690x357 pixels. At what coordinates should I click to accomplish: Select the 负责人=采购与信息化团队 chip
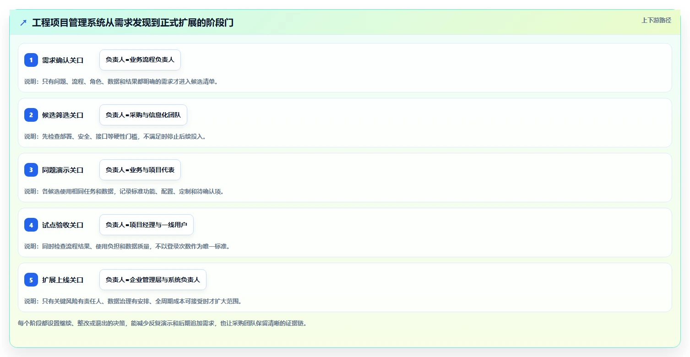[x=143, y=115]
